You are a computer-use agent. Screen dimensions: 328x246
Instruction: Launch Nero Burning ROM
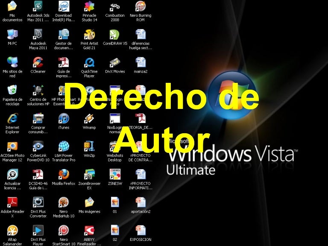tap(141, 6)
